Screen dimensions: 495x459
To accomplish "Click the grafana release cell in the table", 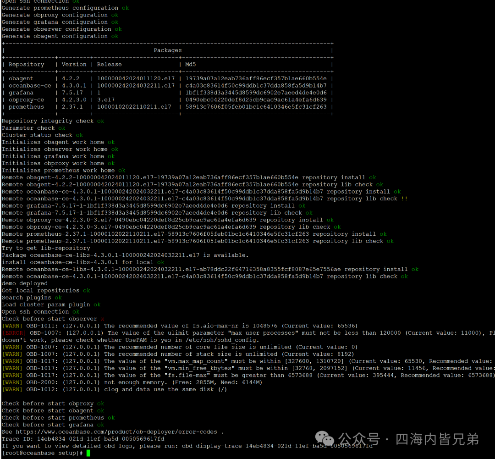I will 99,93.
